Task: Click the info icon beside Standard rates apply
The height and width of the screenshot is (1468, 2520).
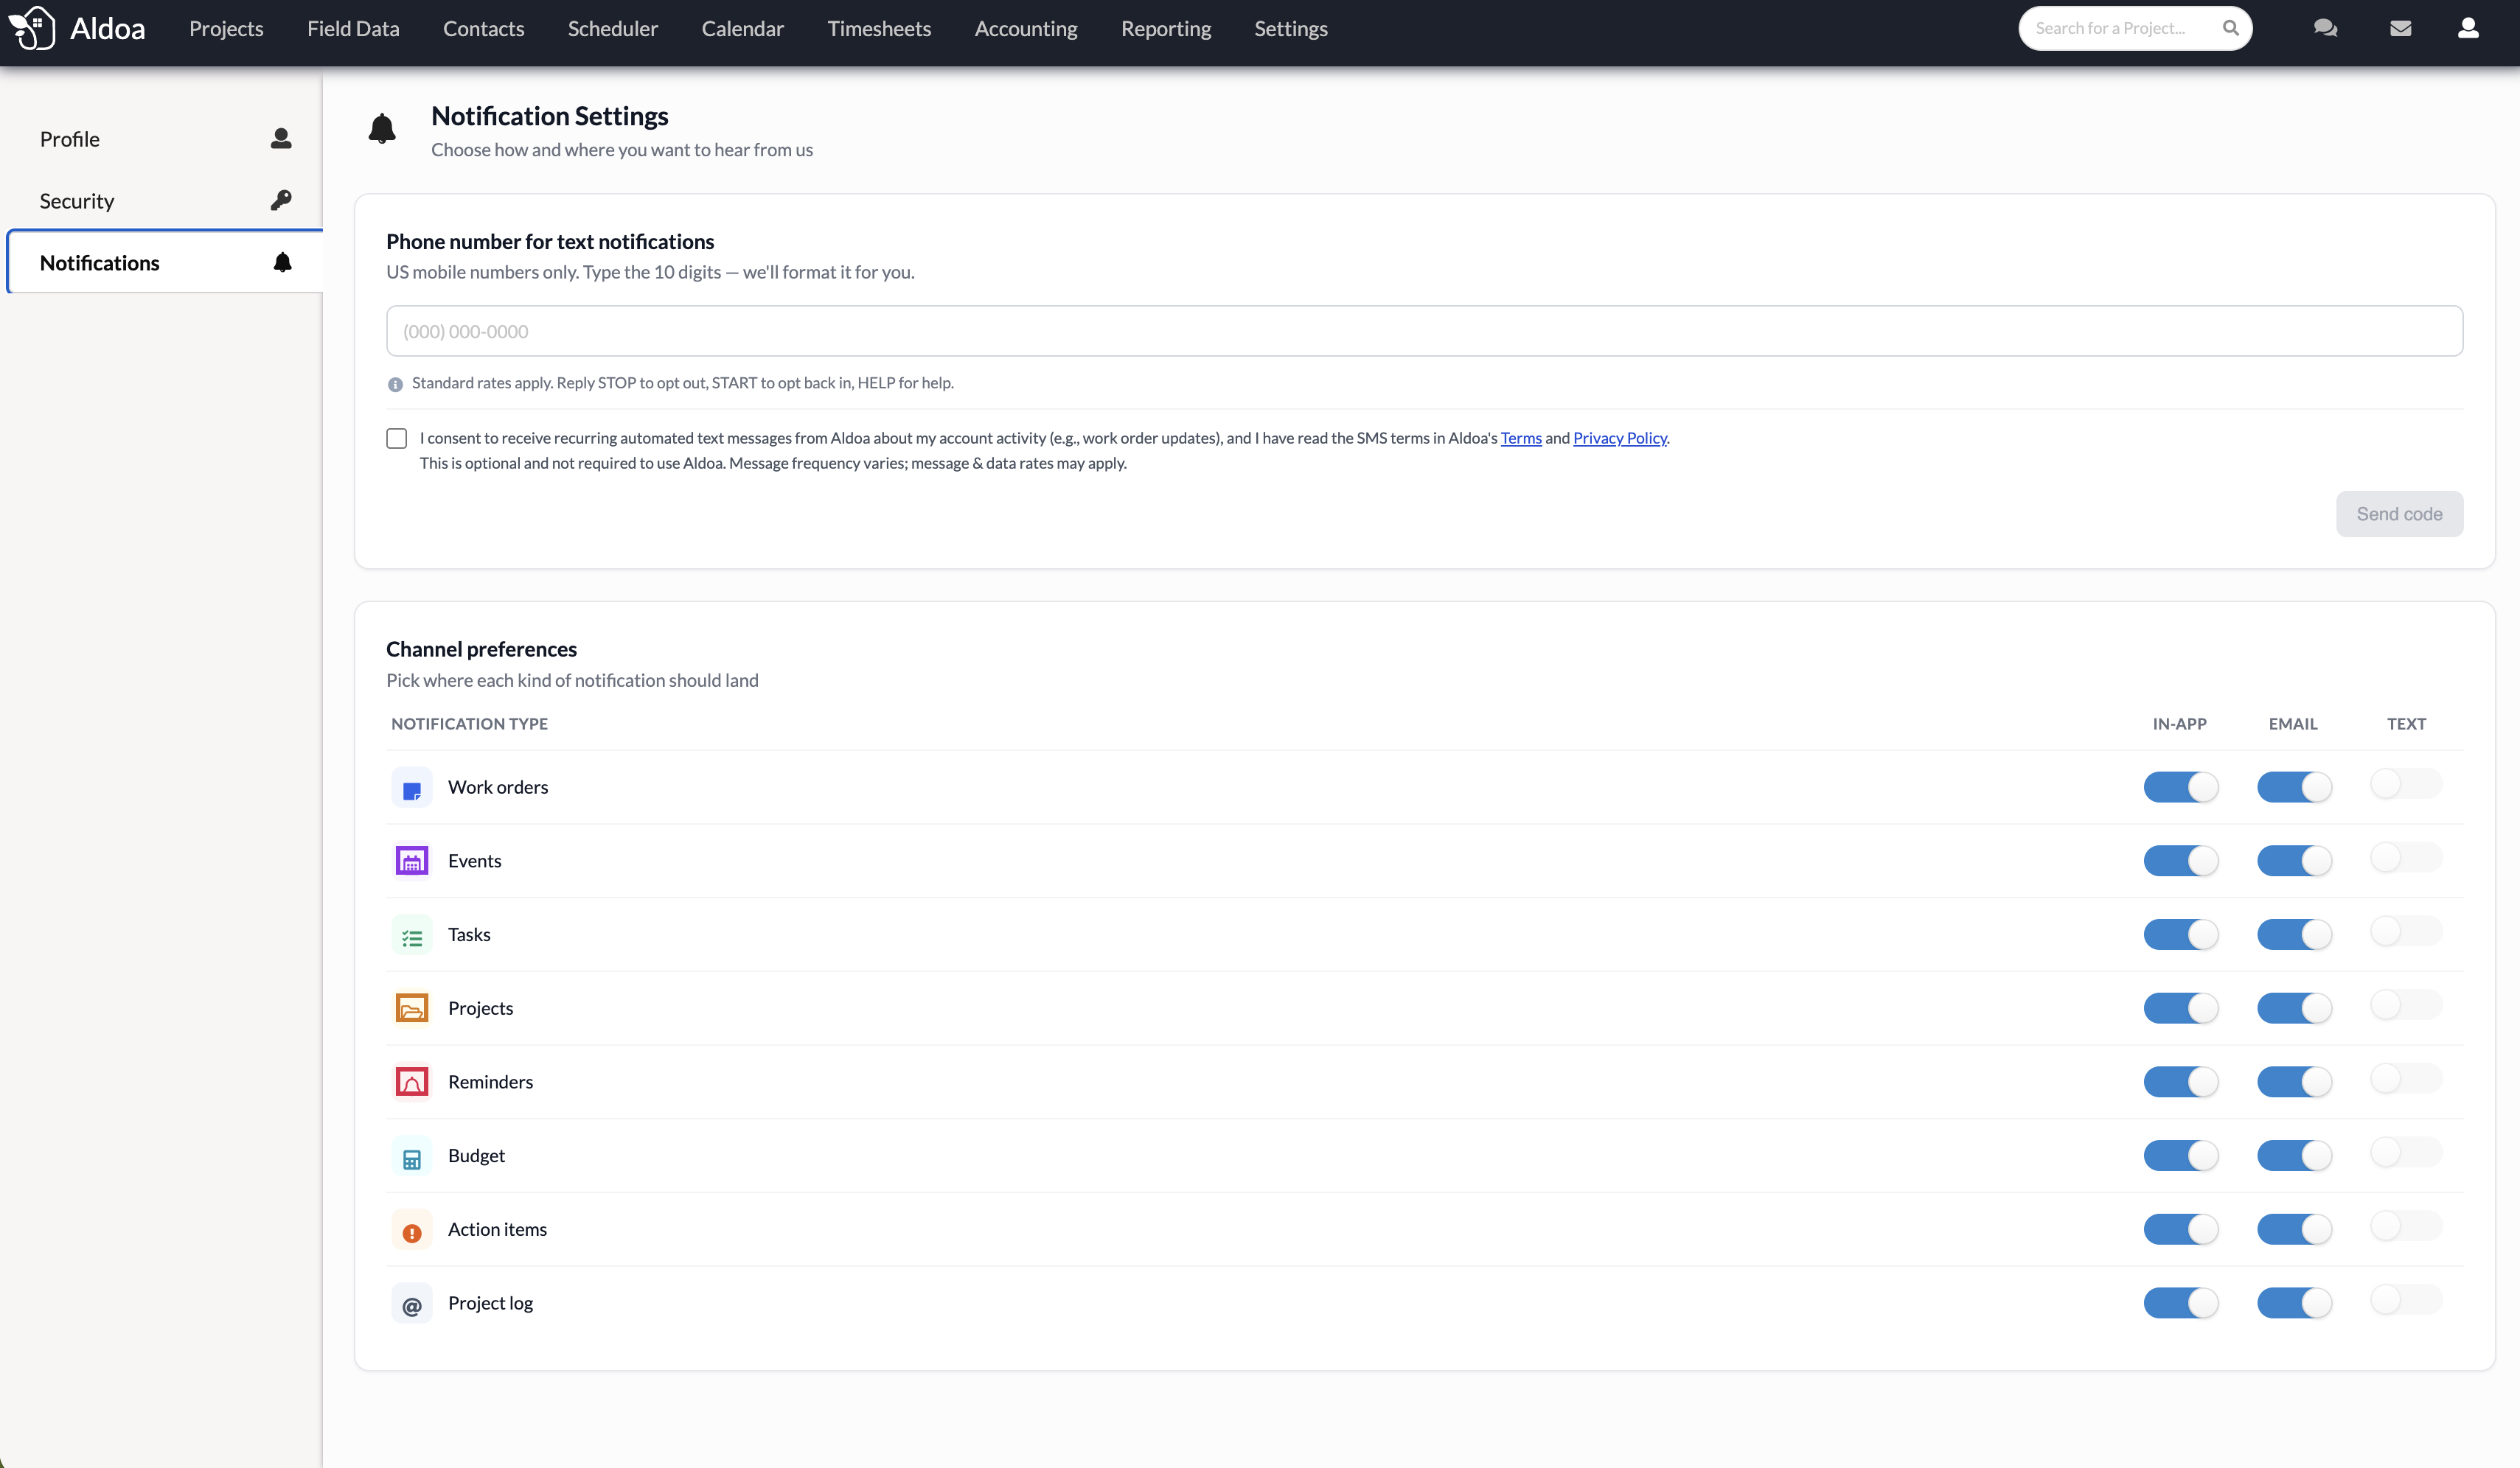Action: click(395, 384)
